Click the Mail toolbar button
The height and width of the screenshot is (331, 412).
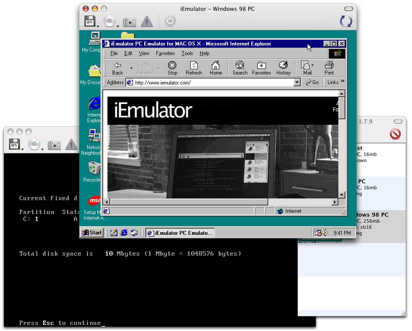click(x=306, y=68)
